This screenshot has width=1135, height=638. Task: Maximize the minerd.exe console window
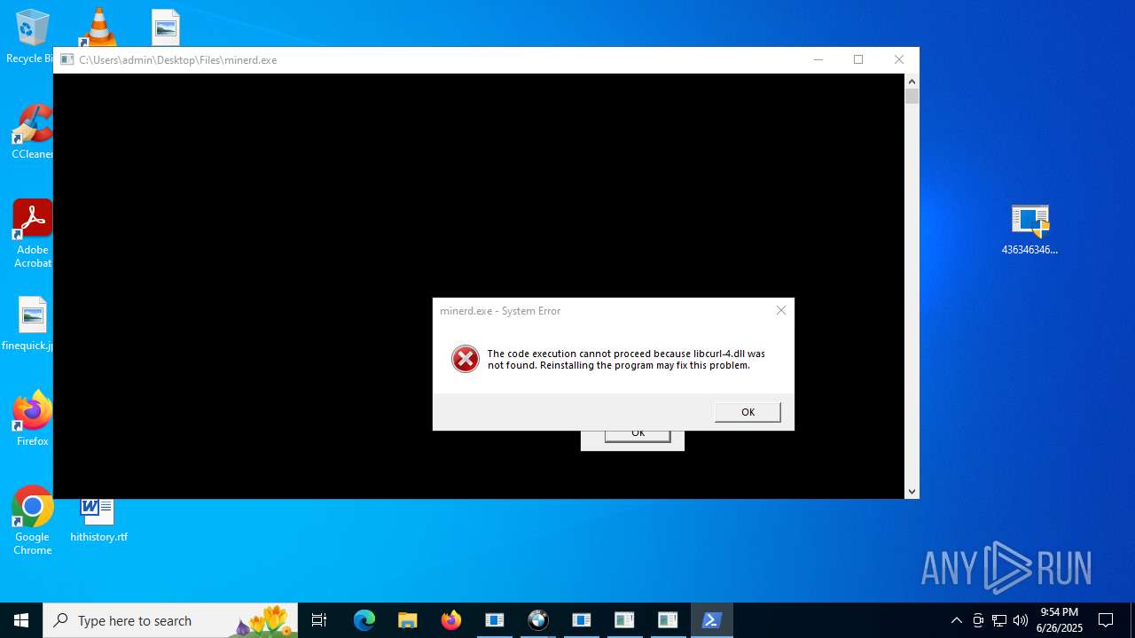(858, 60)
